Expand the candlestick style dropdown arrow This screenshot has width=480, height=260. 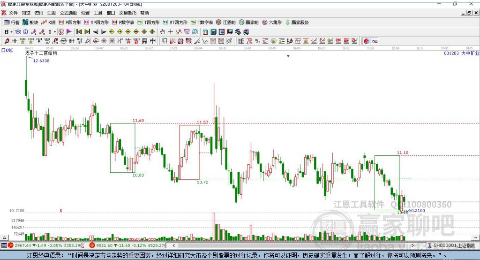(x=55, y=32)
